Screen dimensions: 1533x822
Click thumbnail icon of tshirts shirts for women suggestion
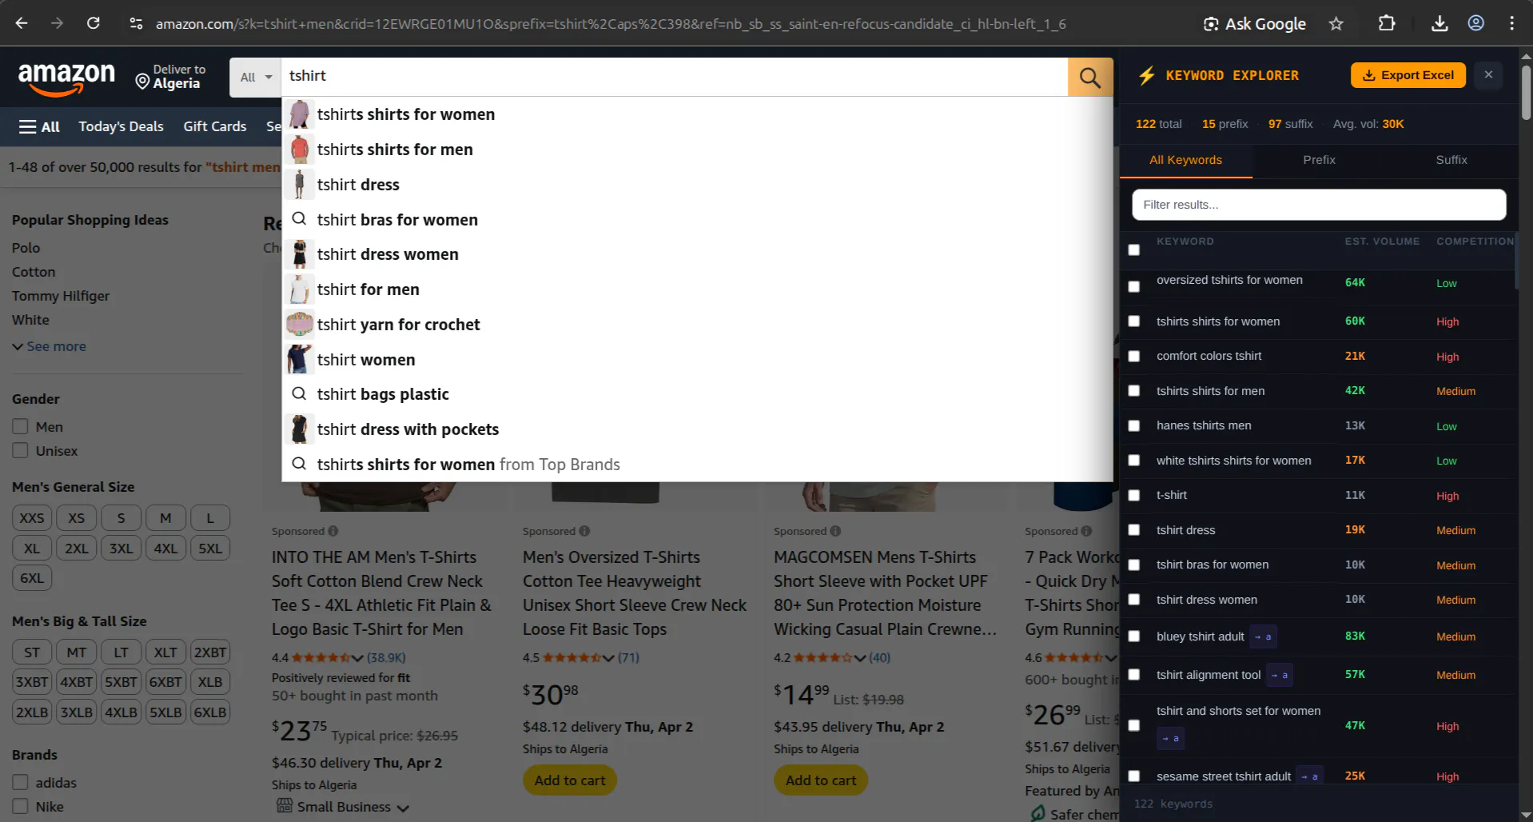(x=300, y=114)
